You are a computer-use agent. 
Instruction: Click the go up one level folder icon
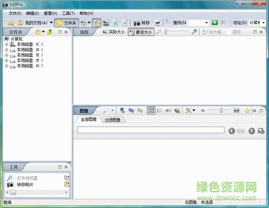(x=49, y=32)
